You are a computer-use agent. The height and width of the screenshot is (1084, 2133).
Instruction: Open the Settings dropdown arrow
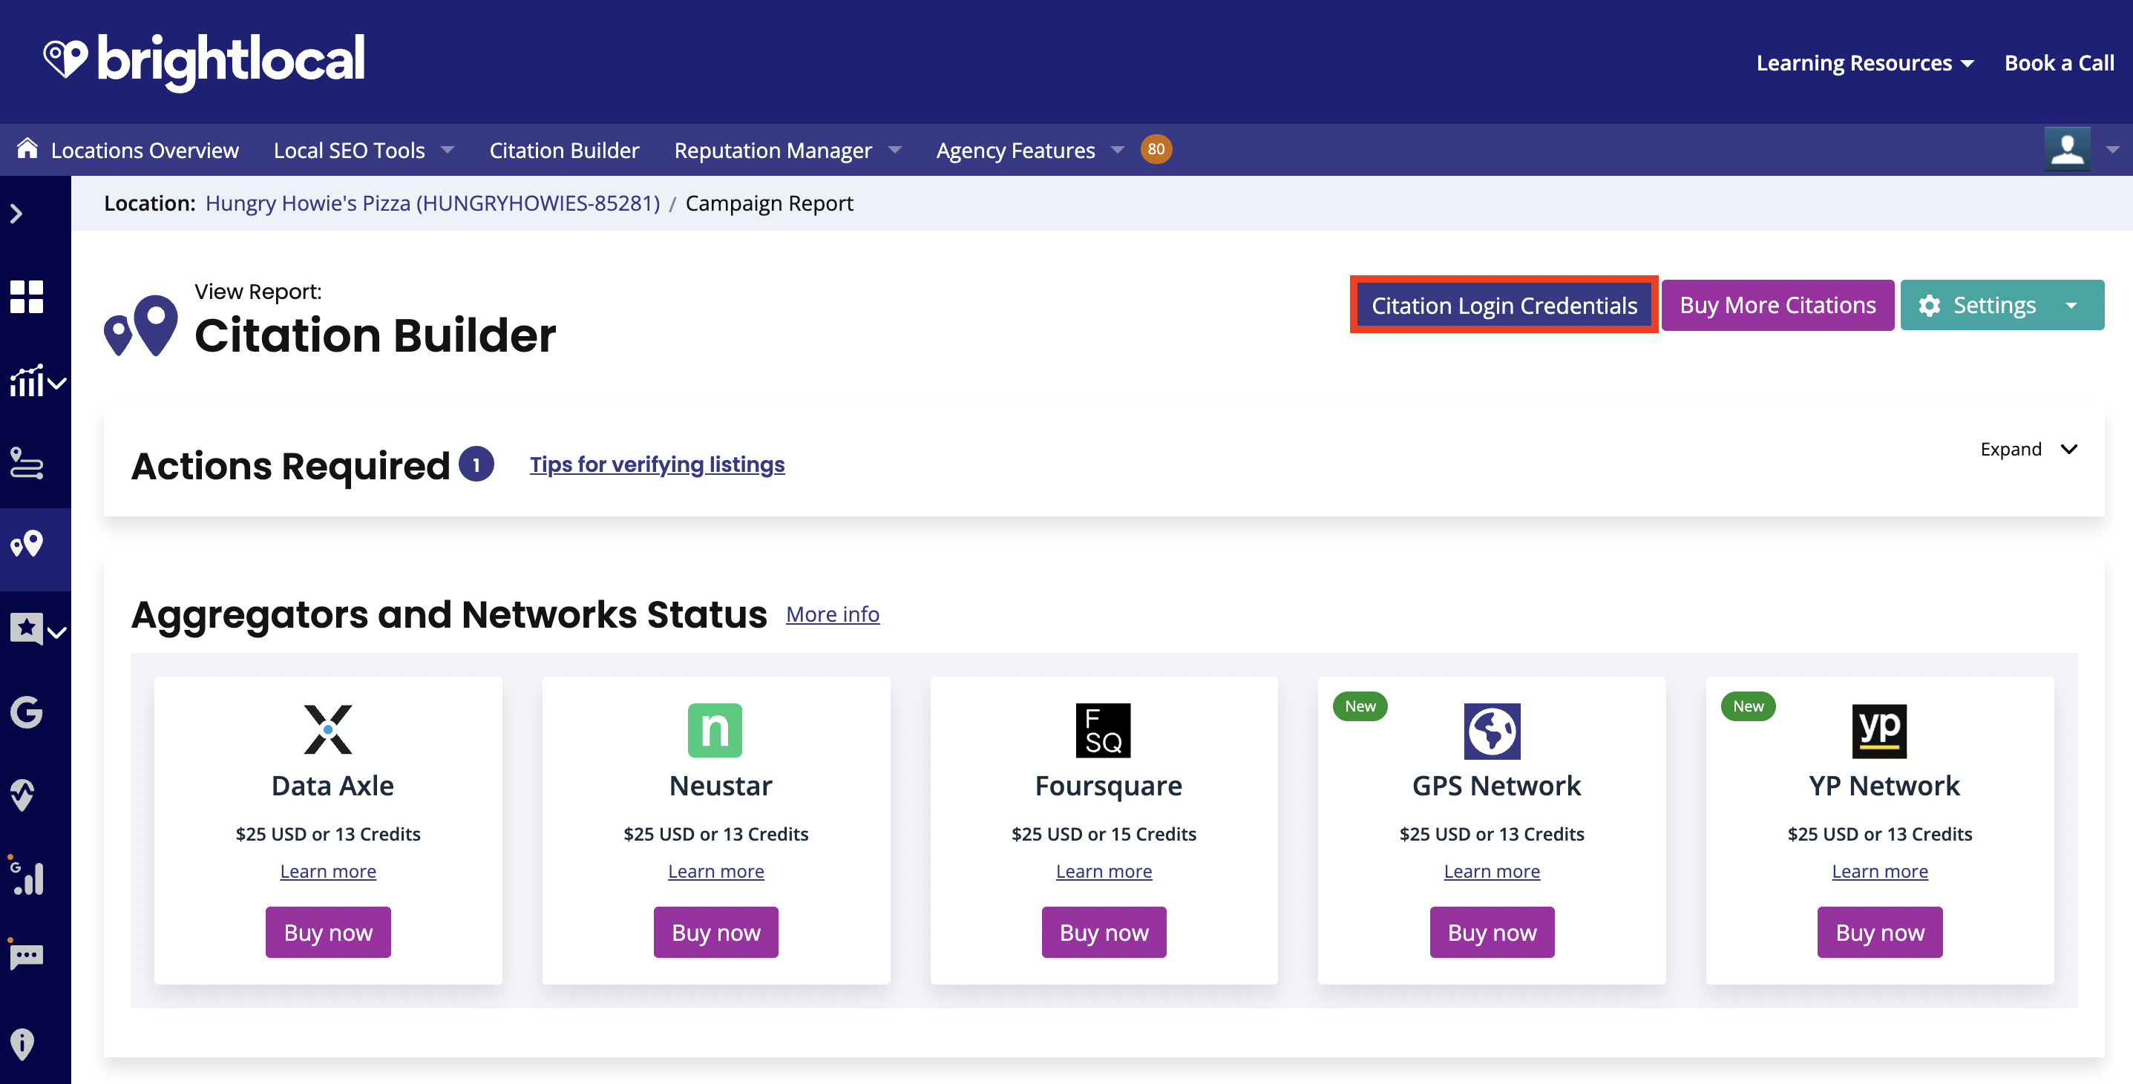[x=2071, y=306]
